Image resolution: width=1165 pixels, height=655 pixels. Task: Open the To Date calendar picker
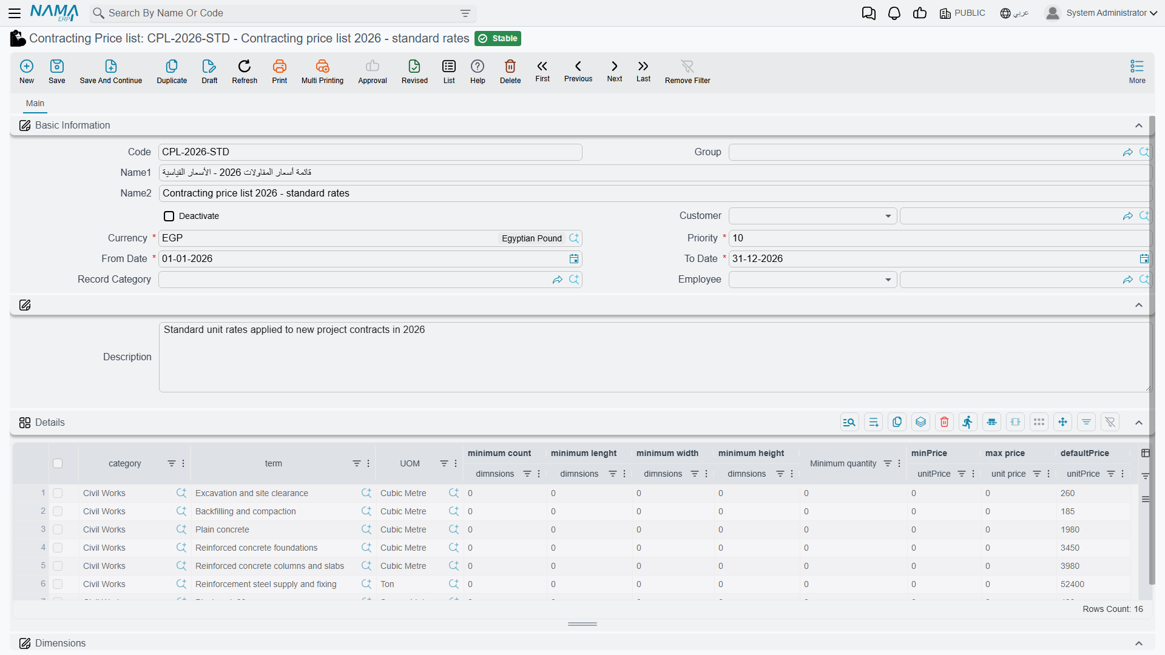(1144, 259)
